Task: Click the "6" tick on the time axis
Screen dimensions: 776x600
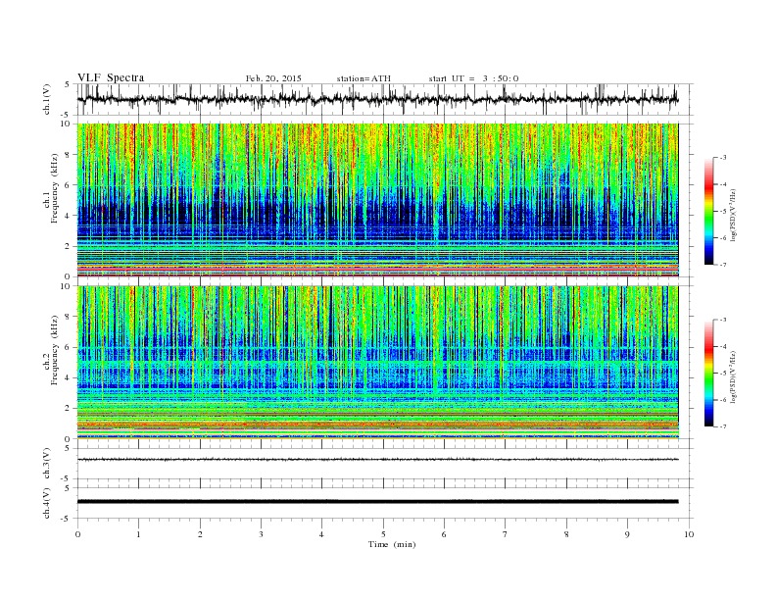Action: pyautogui.click(x=444, y=534)
